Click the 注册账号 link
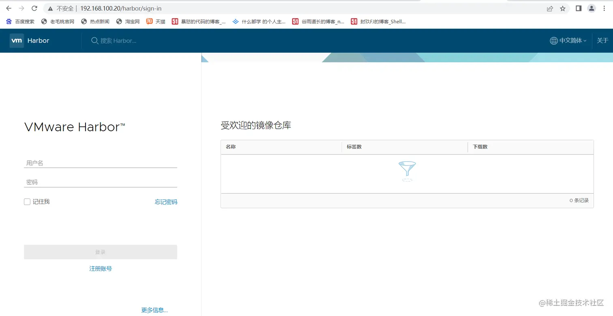Viewport: 613px width, 316px height. click(101, 269)
